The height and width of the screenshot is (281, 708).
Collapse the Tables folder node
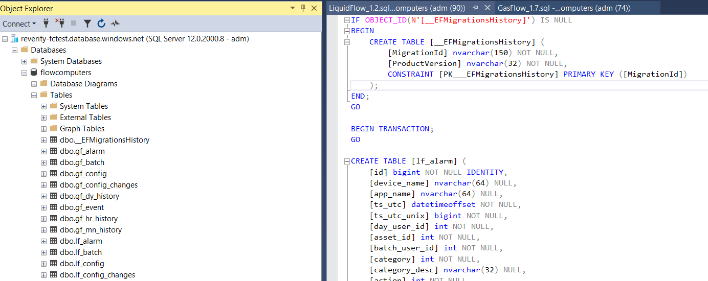[34, 95]
